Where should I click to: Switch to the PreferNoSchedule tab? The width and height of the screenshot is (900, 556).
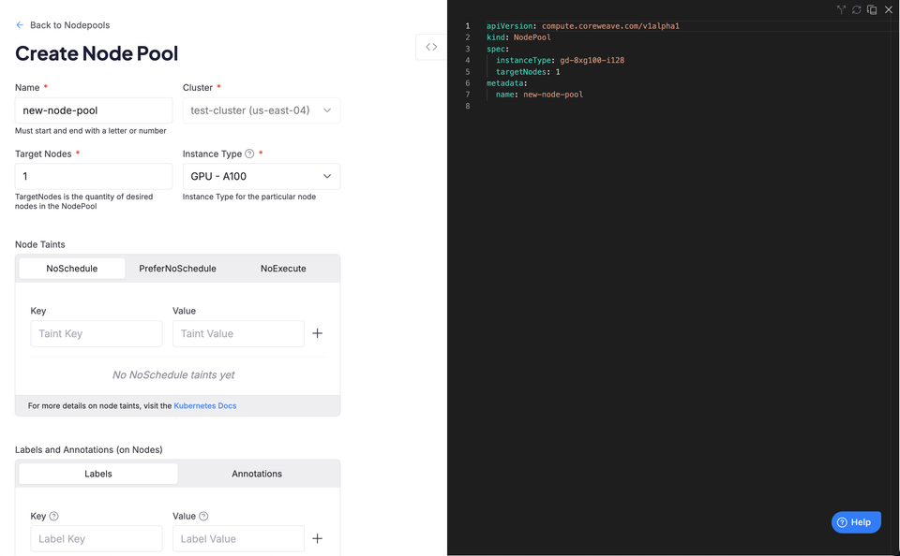click(x=175, y=267)
